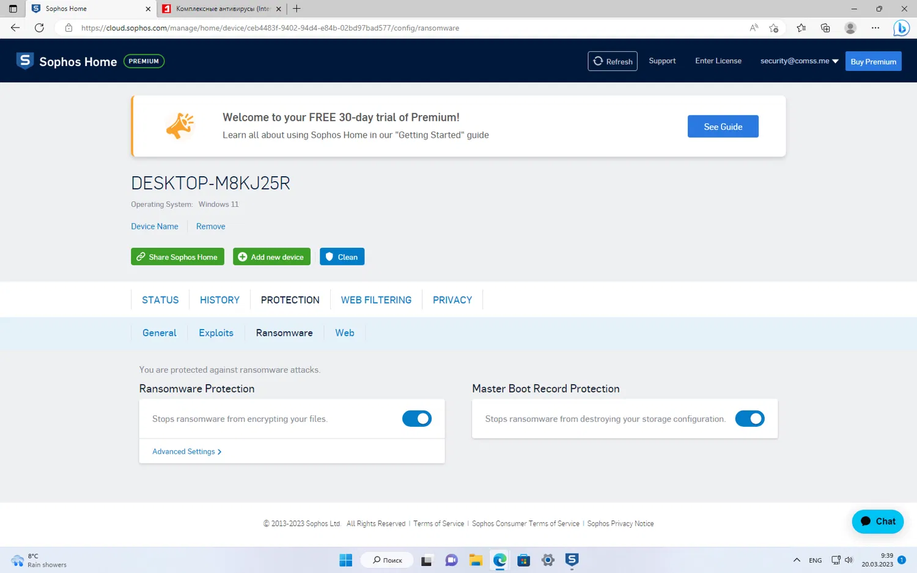The width and height of the screenshot is (917, 573).
Task: Open the browser profile avatar
Action: tap(850, 28)
